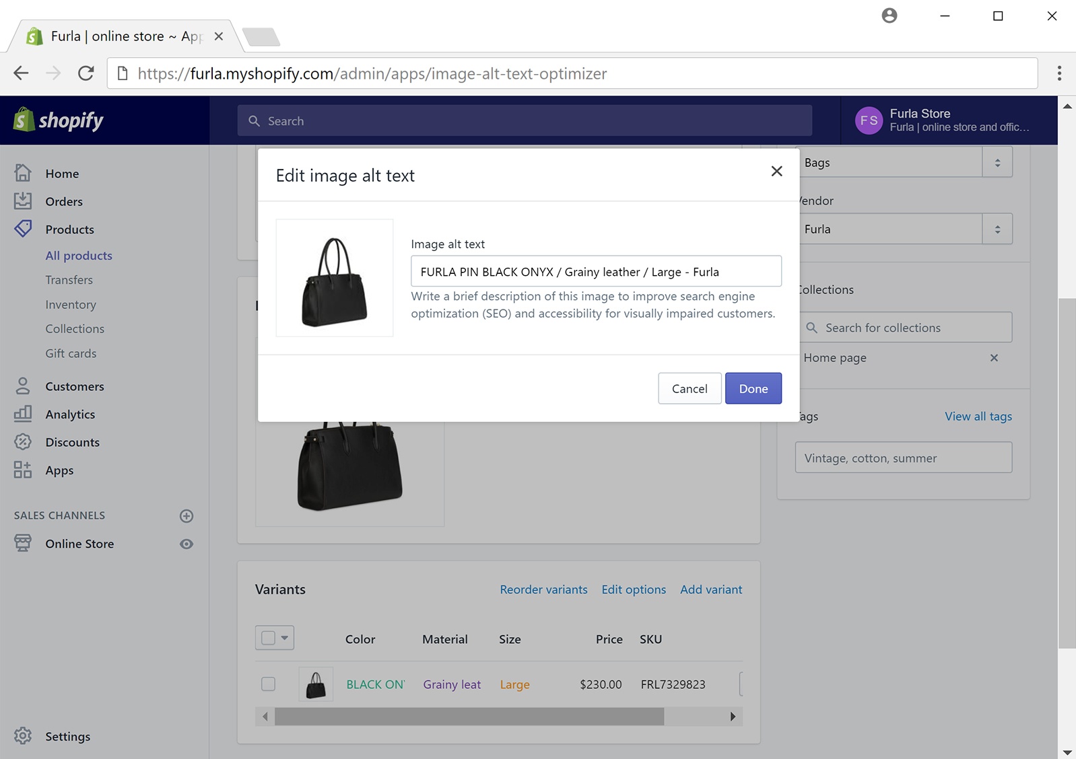Open the Orders page
This screenshot has width=1076, height=759.
[x=64, y=201]
